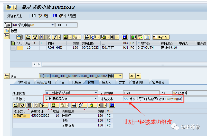The width and height of the screenshot is (207, 136).
Task: Switch to the 文本 tab
Action: 122,82
